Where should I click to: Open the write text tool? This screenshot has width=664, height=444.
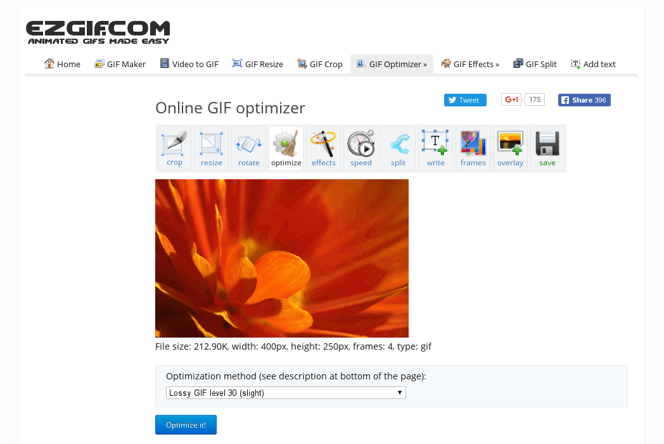(x=435, y=148)
